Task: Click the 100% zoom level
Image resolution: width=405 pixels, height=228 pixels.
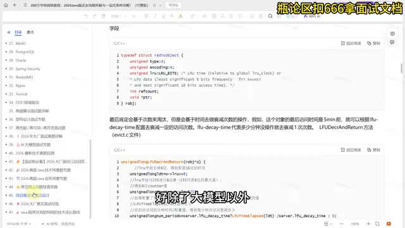Action: [355, 224]
